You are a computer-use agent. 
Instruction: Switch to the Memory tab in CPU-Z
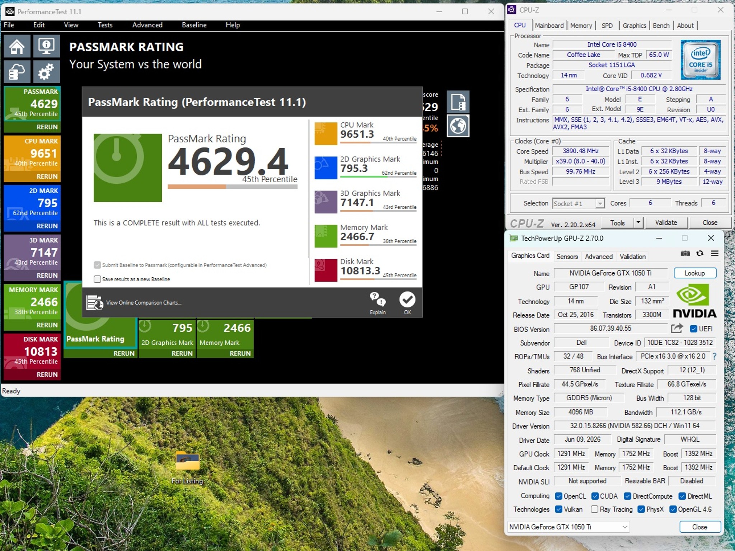point(581,25)
